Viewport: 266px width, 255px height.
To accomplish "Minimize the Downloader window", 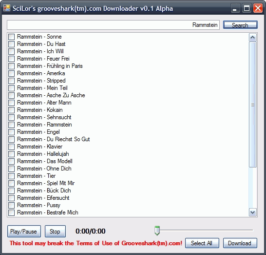I will (235, 8).
